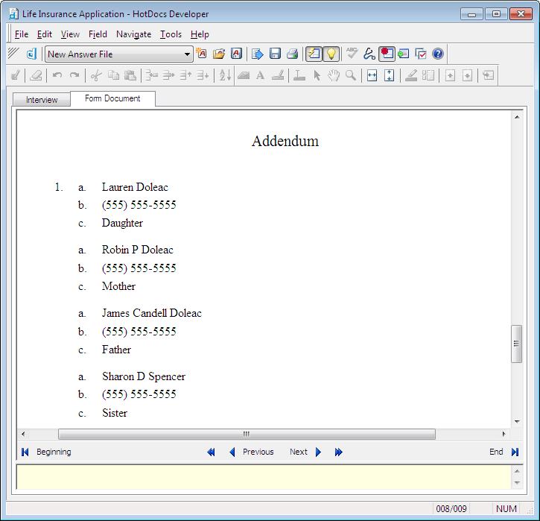Click the vertical scrollbar thumb in document
Viewport: 540px width, 521px height.
tap(517, 344)
